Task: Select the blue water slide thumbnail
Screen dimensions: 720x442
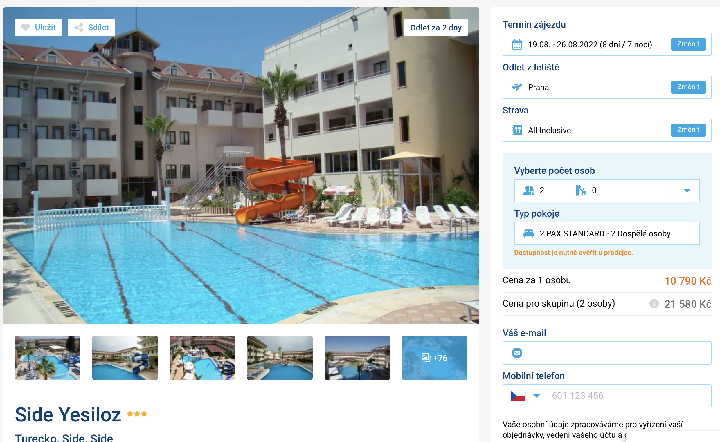Action: pos(125,358)
